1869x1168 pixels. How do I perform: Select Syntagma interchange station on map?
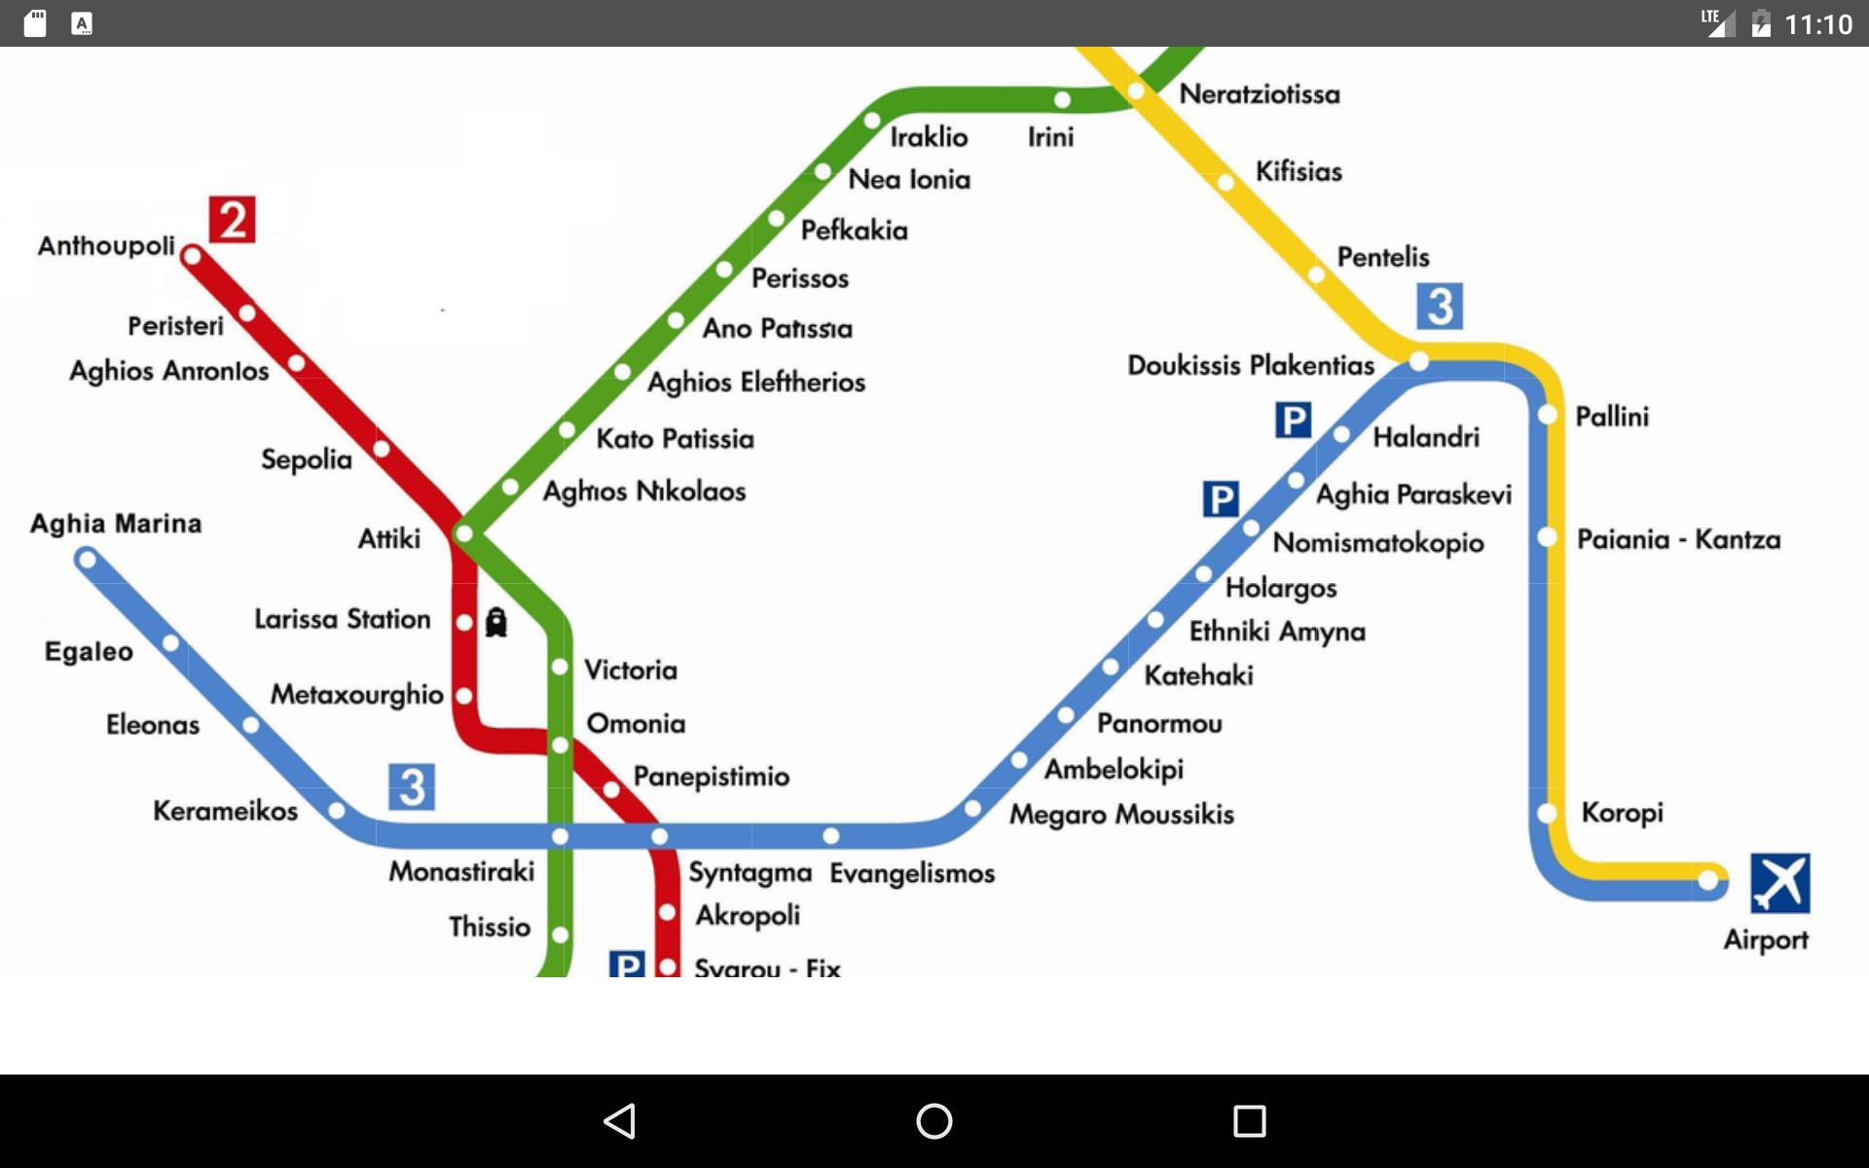[673, 836]
